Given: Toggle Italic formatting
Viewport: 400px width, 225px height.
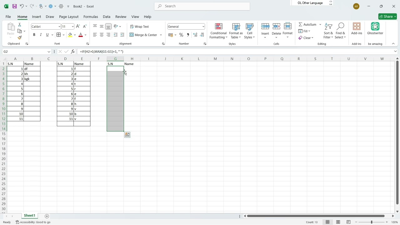Looking at the screenshot, I should 41,35.
